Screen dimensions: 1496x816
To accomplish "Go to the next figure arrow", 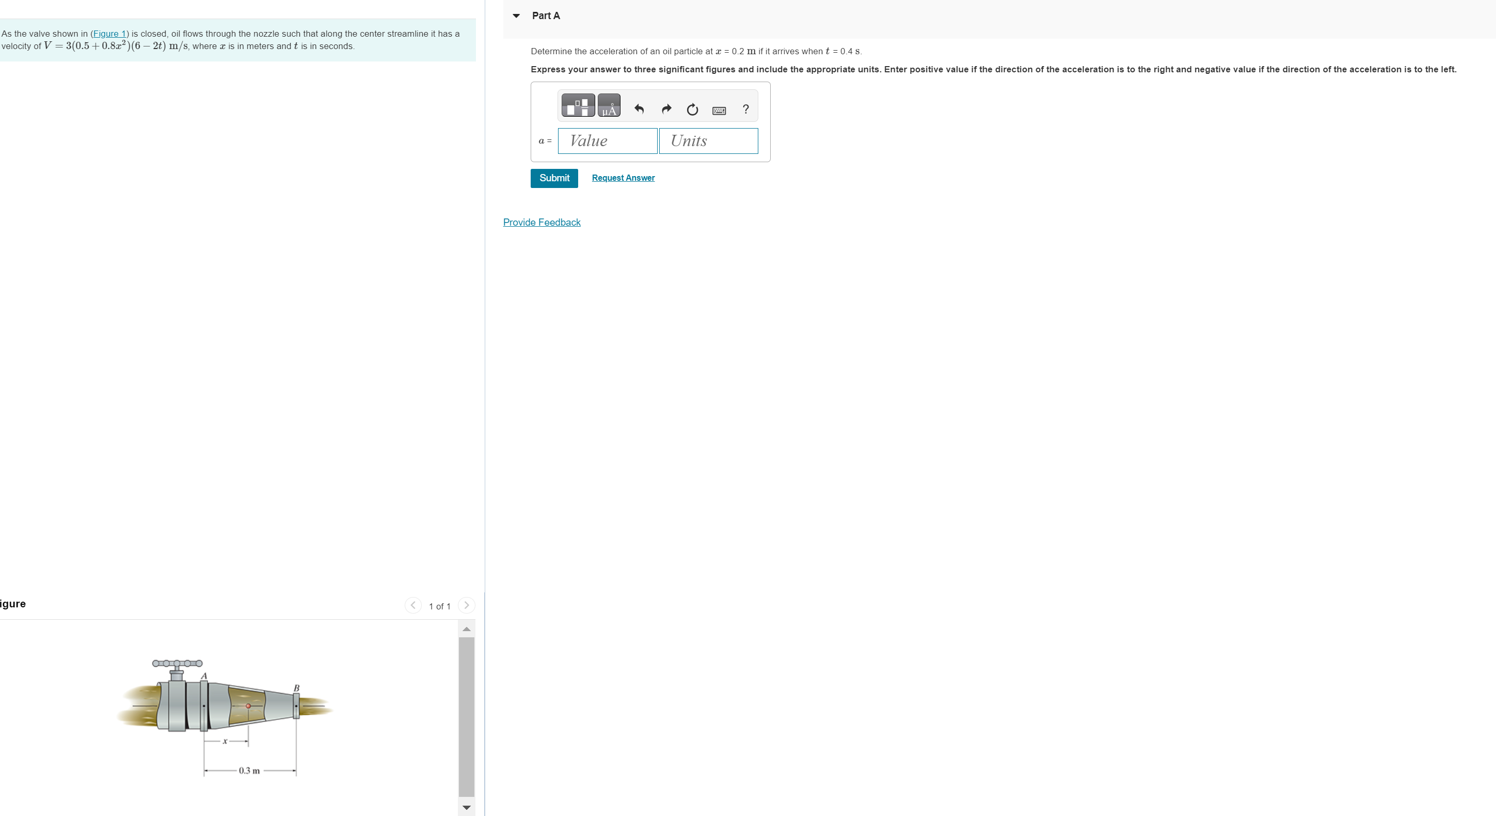I will pos(466,606).
